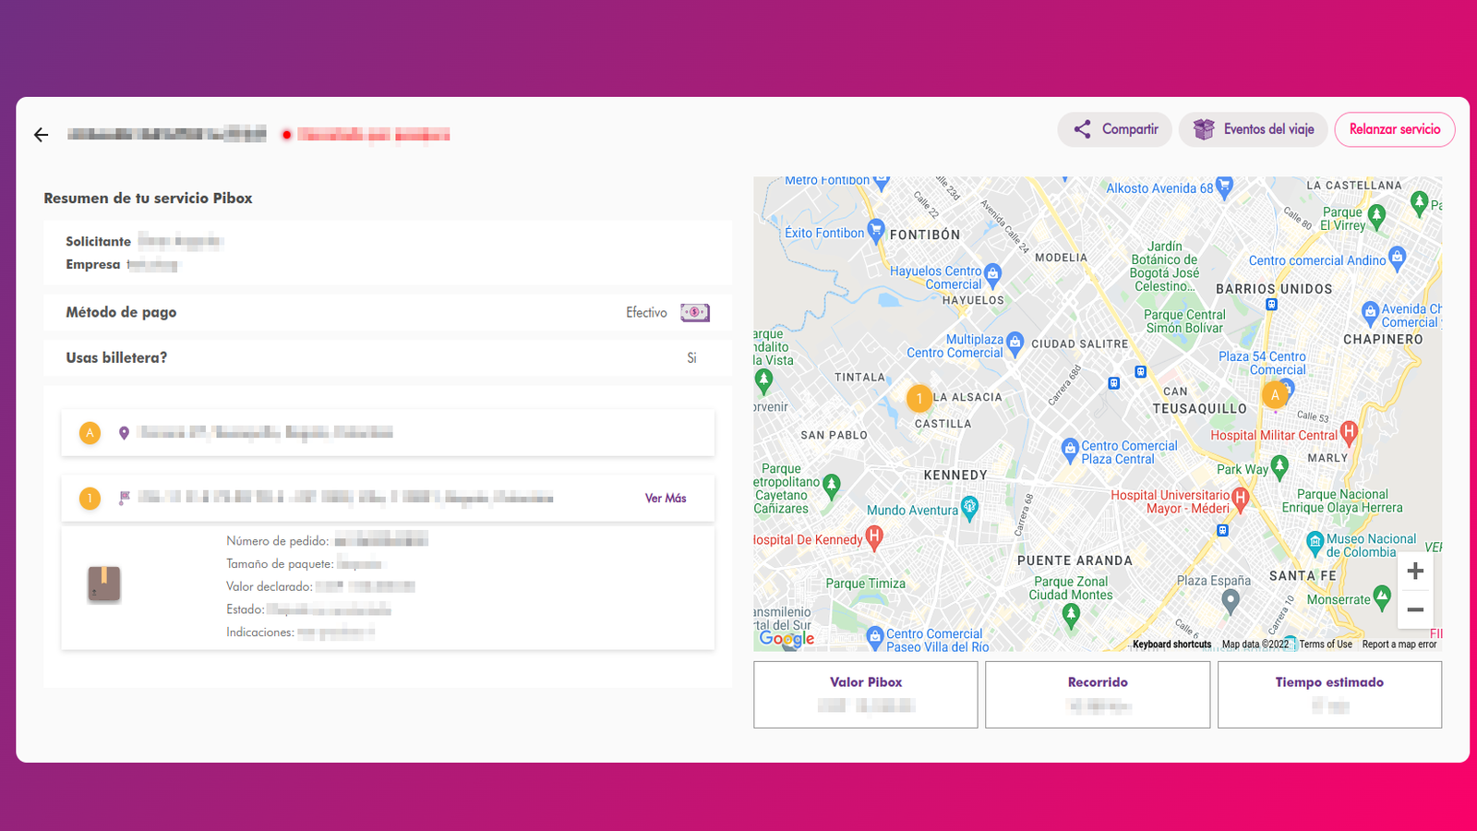Click the purple location pin for stop A
The height and width of the screenshot is (831, 1477).
pyautogui.click(x=126, y=432)
